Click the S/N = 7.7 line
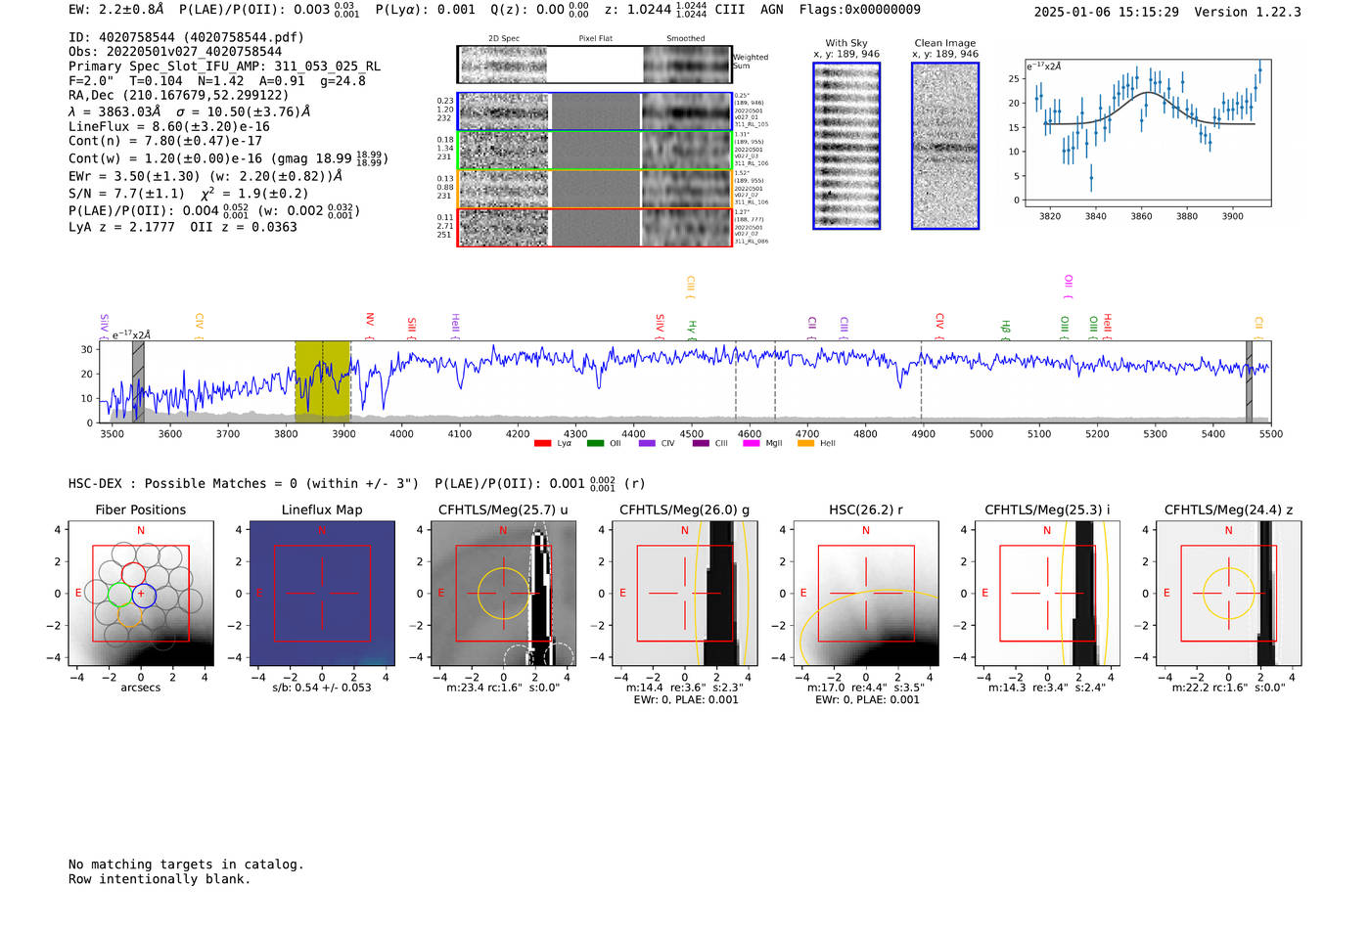 (x=189, y=193)
